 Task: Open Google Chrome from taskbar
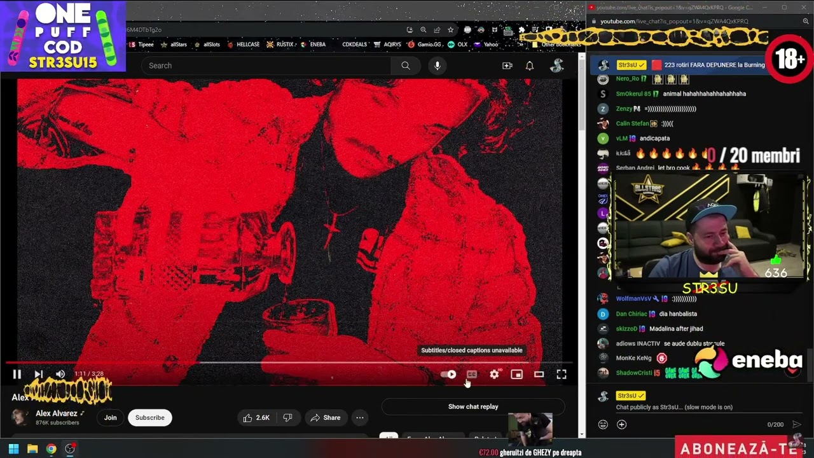click(x=51, y=448)
